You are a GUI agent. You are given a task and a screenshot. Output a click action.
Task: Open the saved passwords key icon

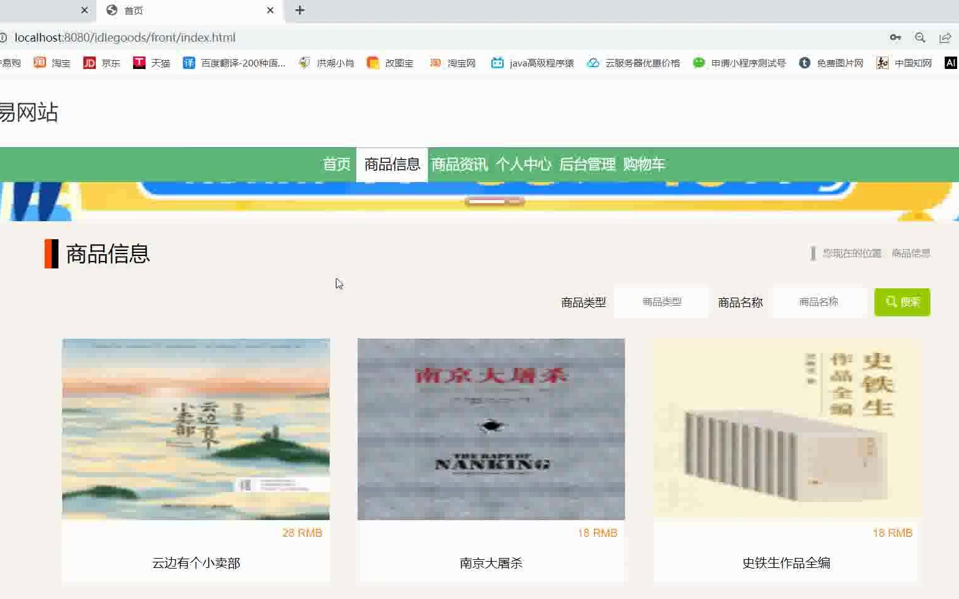tap(896, 38)
